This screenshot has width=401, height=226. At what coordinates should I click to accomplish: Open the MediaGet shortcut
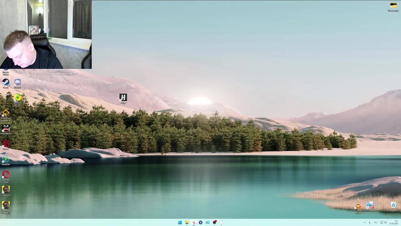click(6, 161)
